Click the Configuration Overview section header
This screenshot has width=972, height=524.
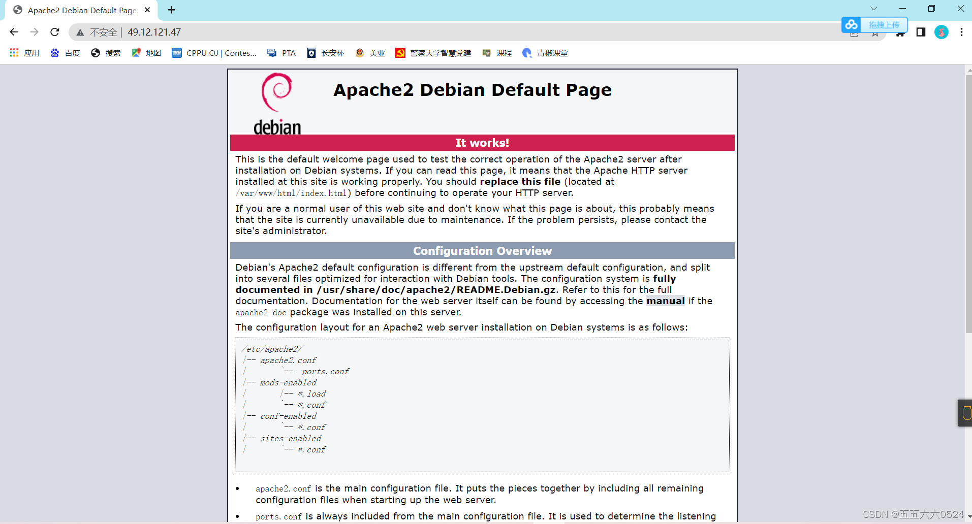pyautogui.click(x=482, y=251)
